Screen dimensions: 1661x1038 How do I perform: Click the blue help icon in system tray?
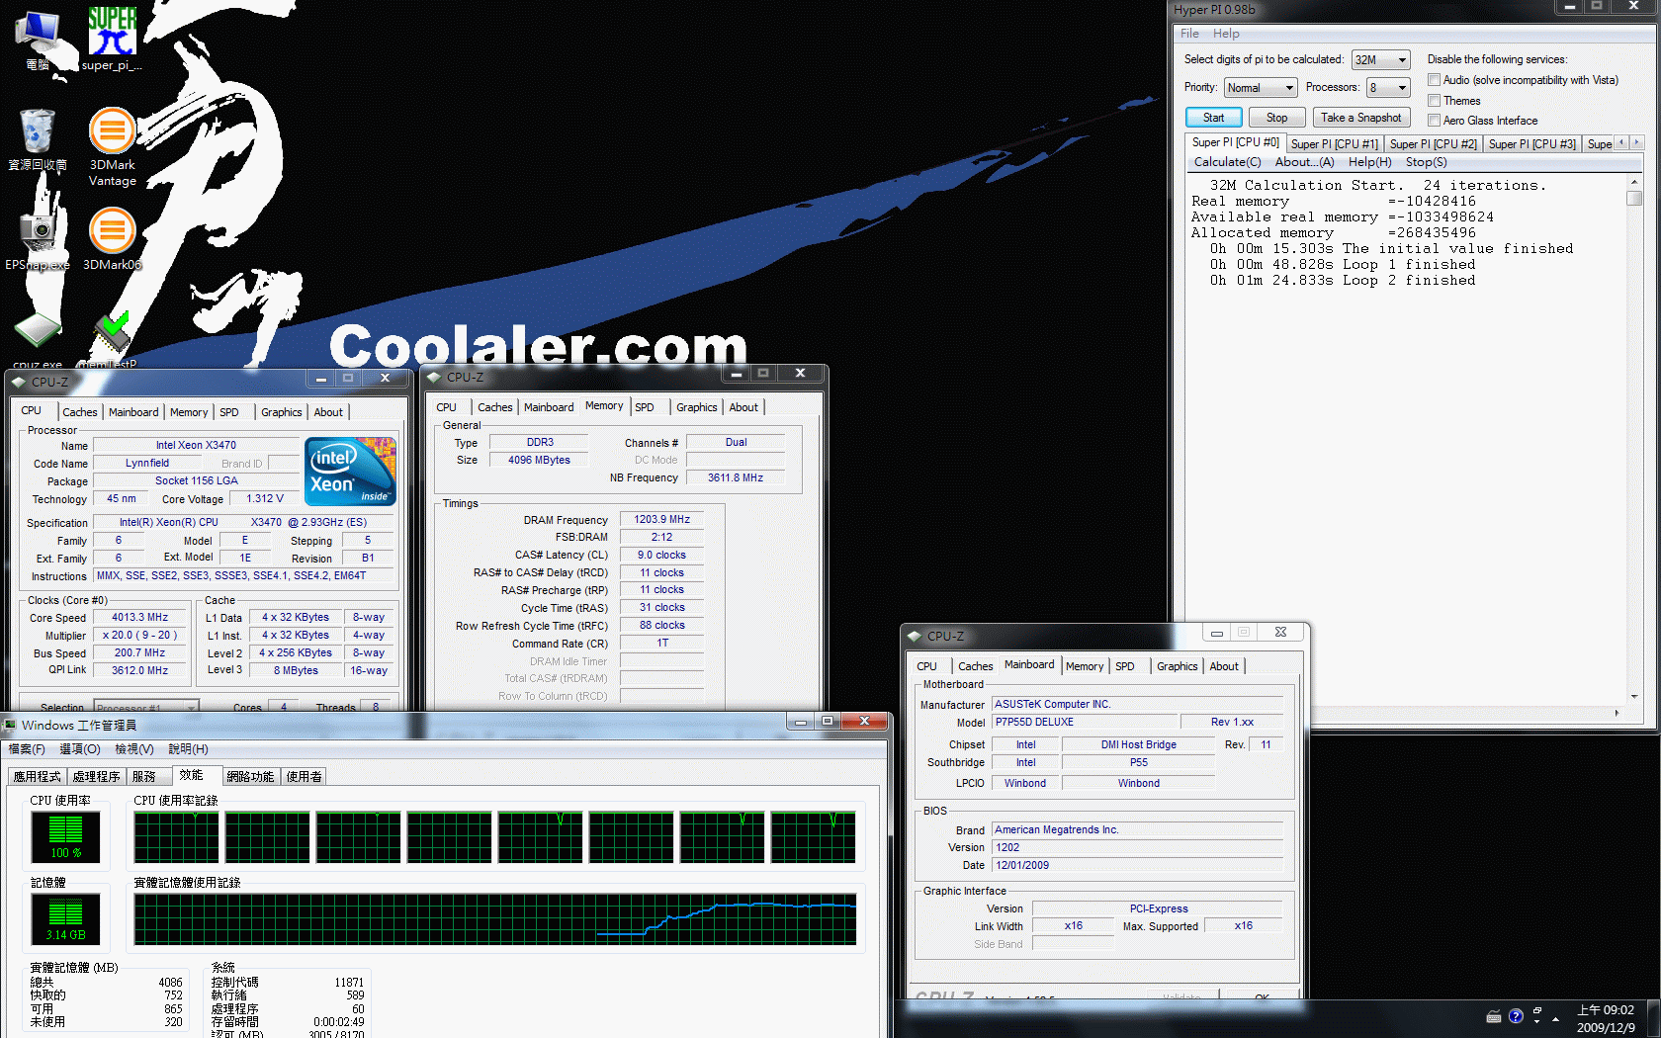(1516, 1016)
